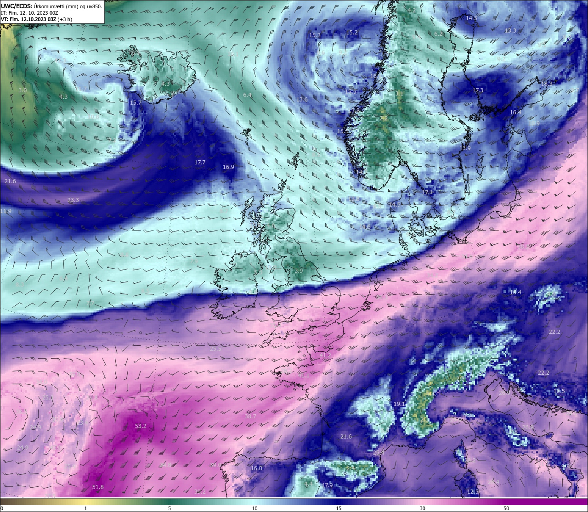Click the 13.9 value label
This screenshot has width=588, height=512.
tap(465, 148)
